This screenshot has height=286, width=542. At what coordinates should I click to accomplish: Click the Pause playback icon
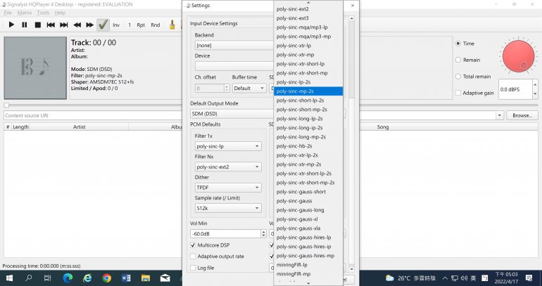25,25
